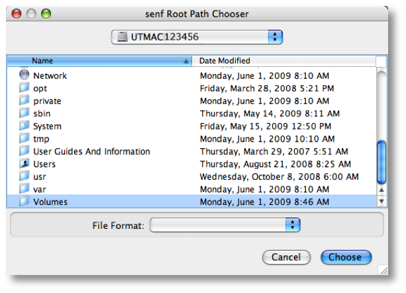The image size is (406, 293).
Task: Open the UTMAC123456 location dropdown
Action: [197, 37]
